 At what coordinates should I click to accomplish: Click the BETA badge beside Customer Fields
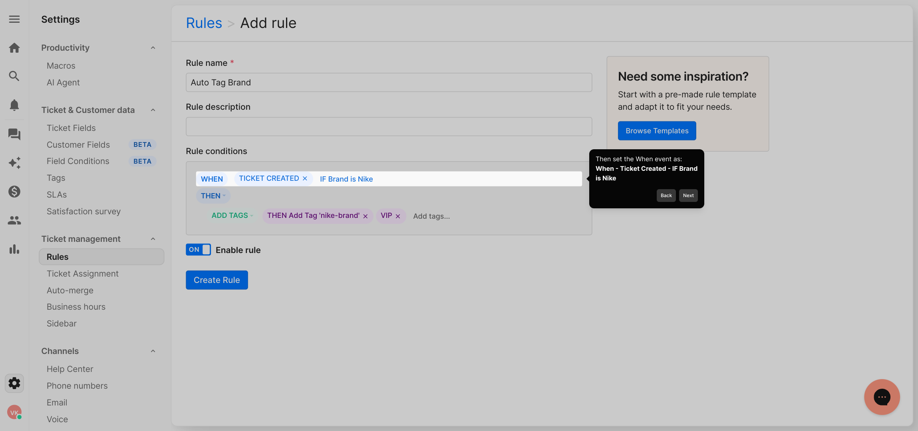tap(142, 144)
